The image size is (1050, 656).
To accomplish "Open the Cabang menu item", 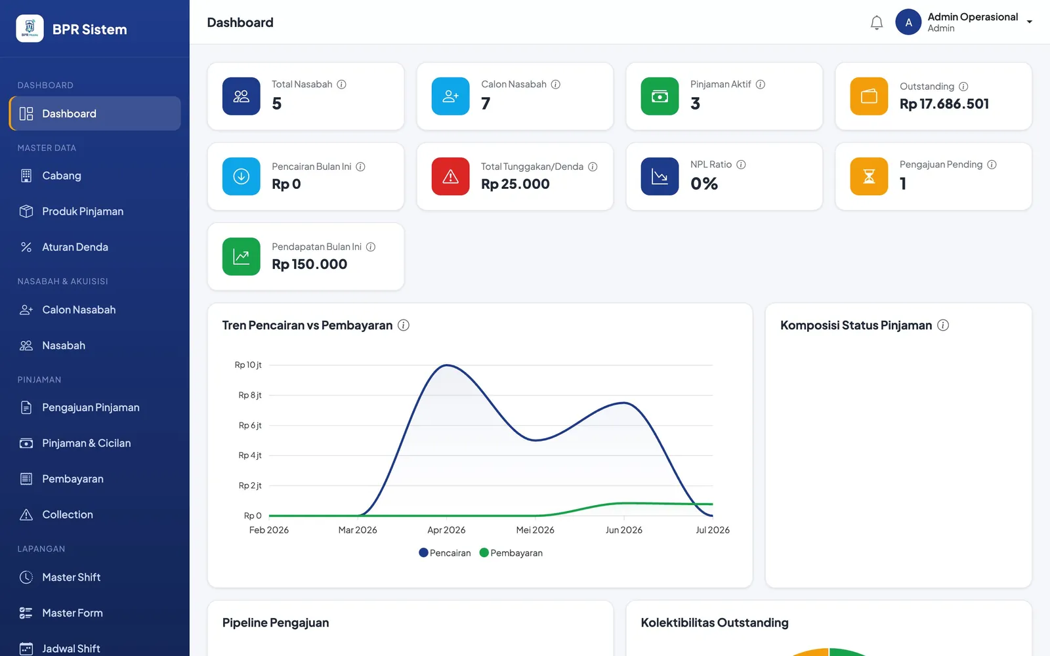I will coord(95,176).
